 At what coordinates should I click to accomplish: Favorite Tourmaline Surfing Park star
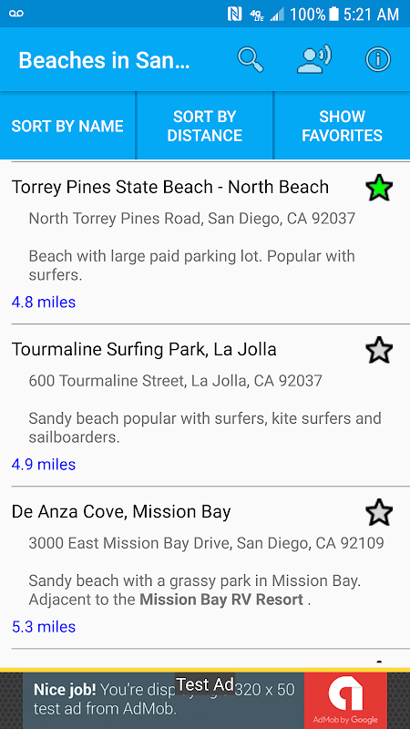[x=379, y=350]
